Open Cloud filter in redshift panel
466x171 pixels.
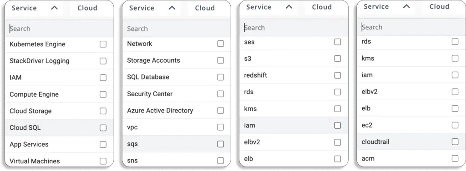[x=322, y=7]
